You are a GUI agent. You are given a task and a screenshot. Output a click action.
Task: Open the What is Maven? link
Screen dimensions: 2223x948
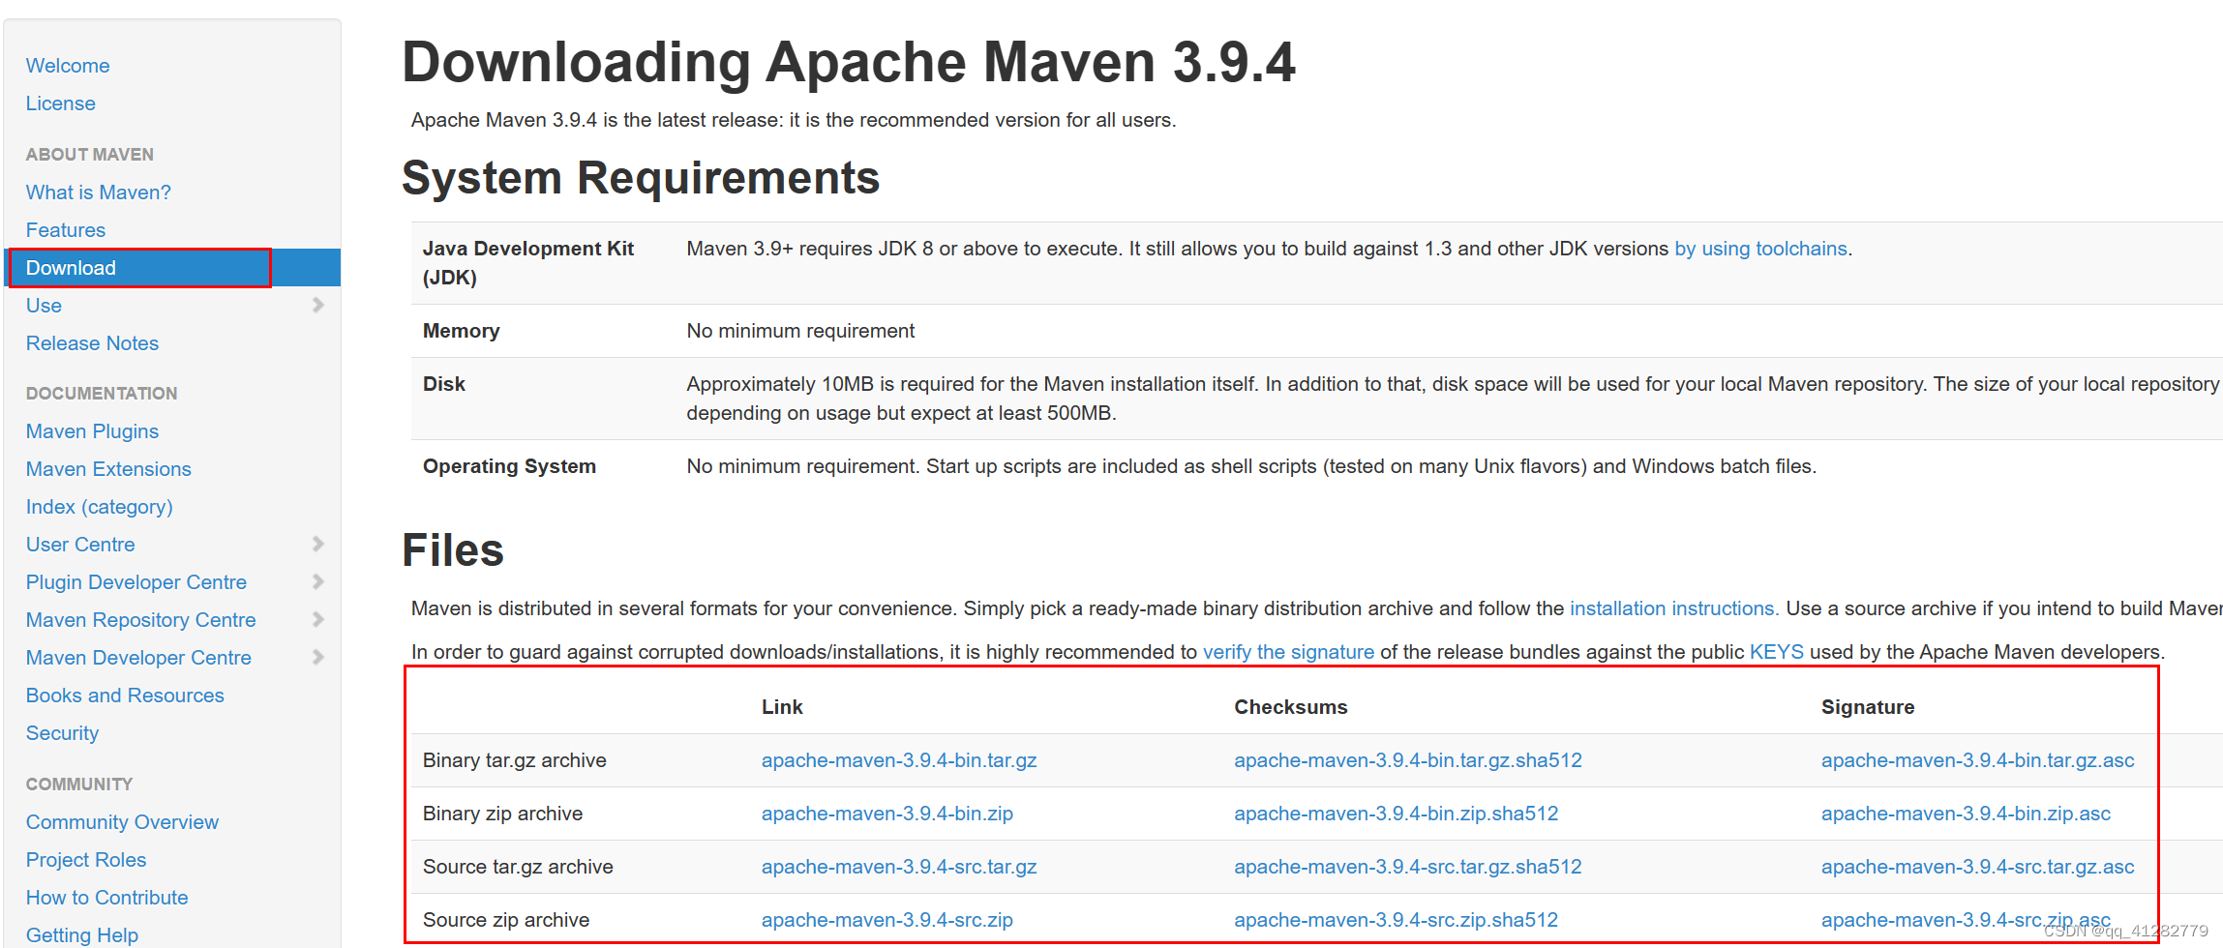[x=98, y=193]
